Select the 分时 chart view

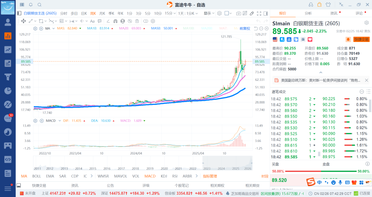64,13
